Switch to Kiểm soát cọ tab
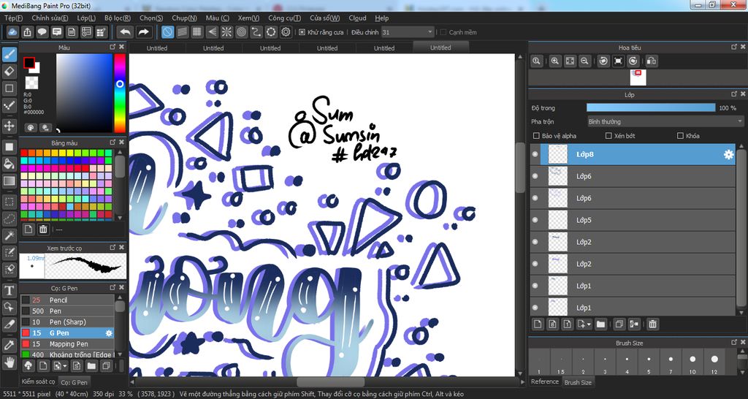Image resolution: width=748 pixels, height=399 pixels. click(x=38, y=381)
